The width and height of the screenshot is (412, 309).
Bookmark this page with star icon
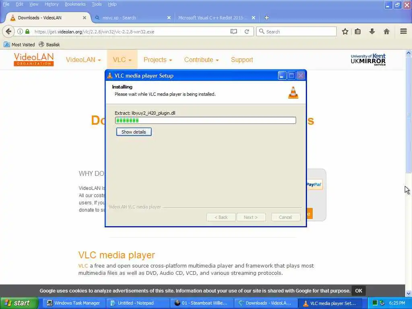(x=345, y=31)
